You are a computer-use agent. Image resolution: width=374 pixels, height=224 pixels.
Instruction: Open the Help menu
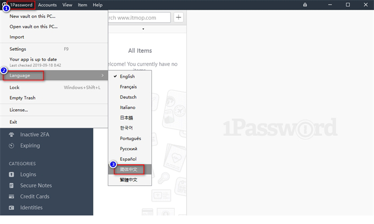click(98, 5)
